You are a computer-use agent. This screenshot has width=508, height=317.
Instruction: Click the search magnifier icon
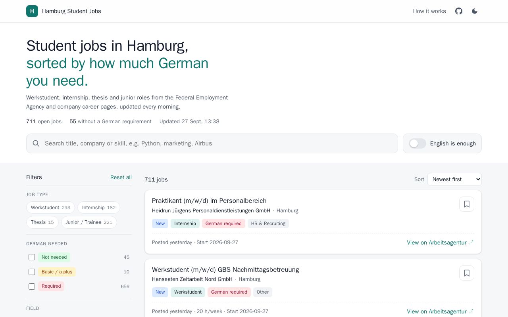[x=36, y=143]
